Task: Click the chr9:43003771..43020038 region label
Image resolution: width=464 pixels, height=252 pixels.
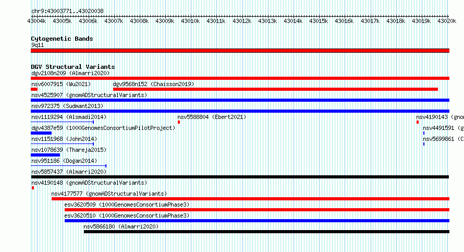Action: tap(67, 11)
